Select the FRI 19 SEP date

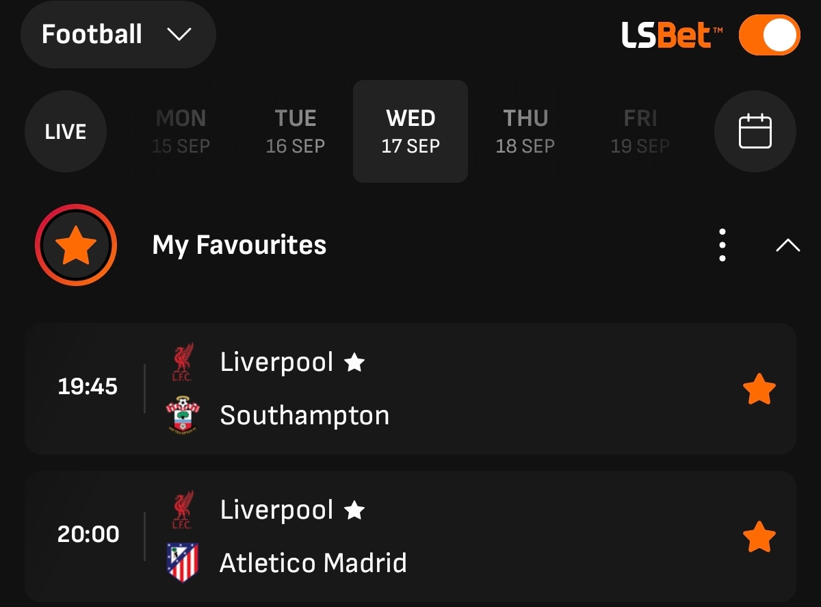[x=640, y=131]
